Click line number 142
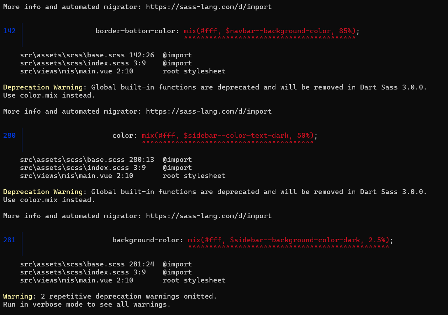 [9, 31]
